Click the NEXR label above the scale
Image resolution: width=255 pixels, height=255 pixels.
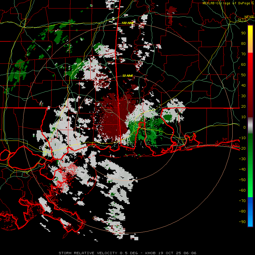pyautogui.click(x=249, y=17)
